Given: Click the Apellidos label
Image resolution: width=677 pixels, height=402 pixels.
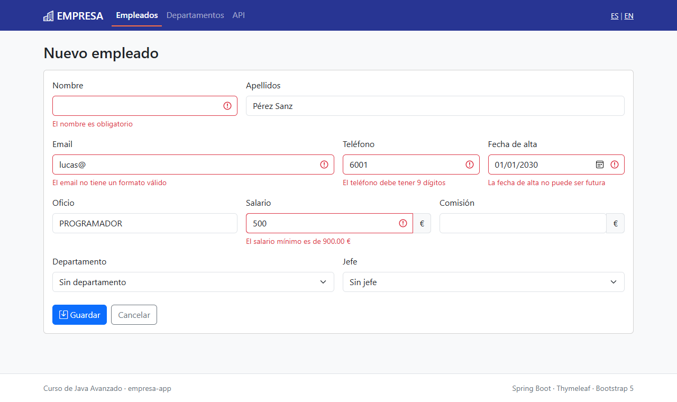Looking at the screenshot, I should [263, 85].
